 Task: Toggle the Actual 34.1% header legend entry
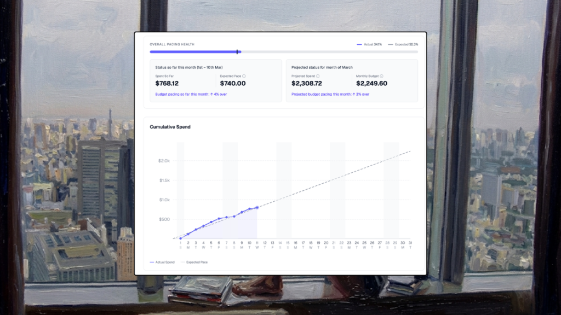coord(368,44)
